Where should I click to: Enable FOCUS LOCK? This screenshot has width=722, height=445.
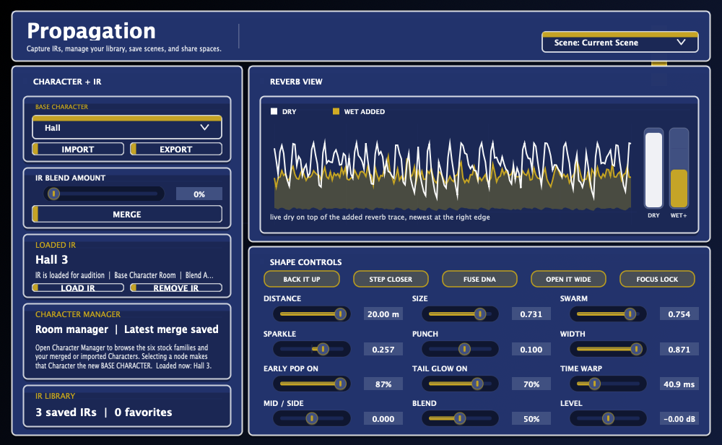[657, 279]
